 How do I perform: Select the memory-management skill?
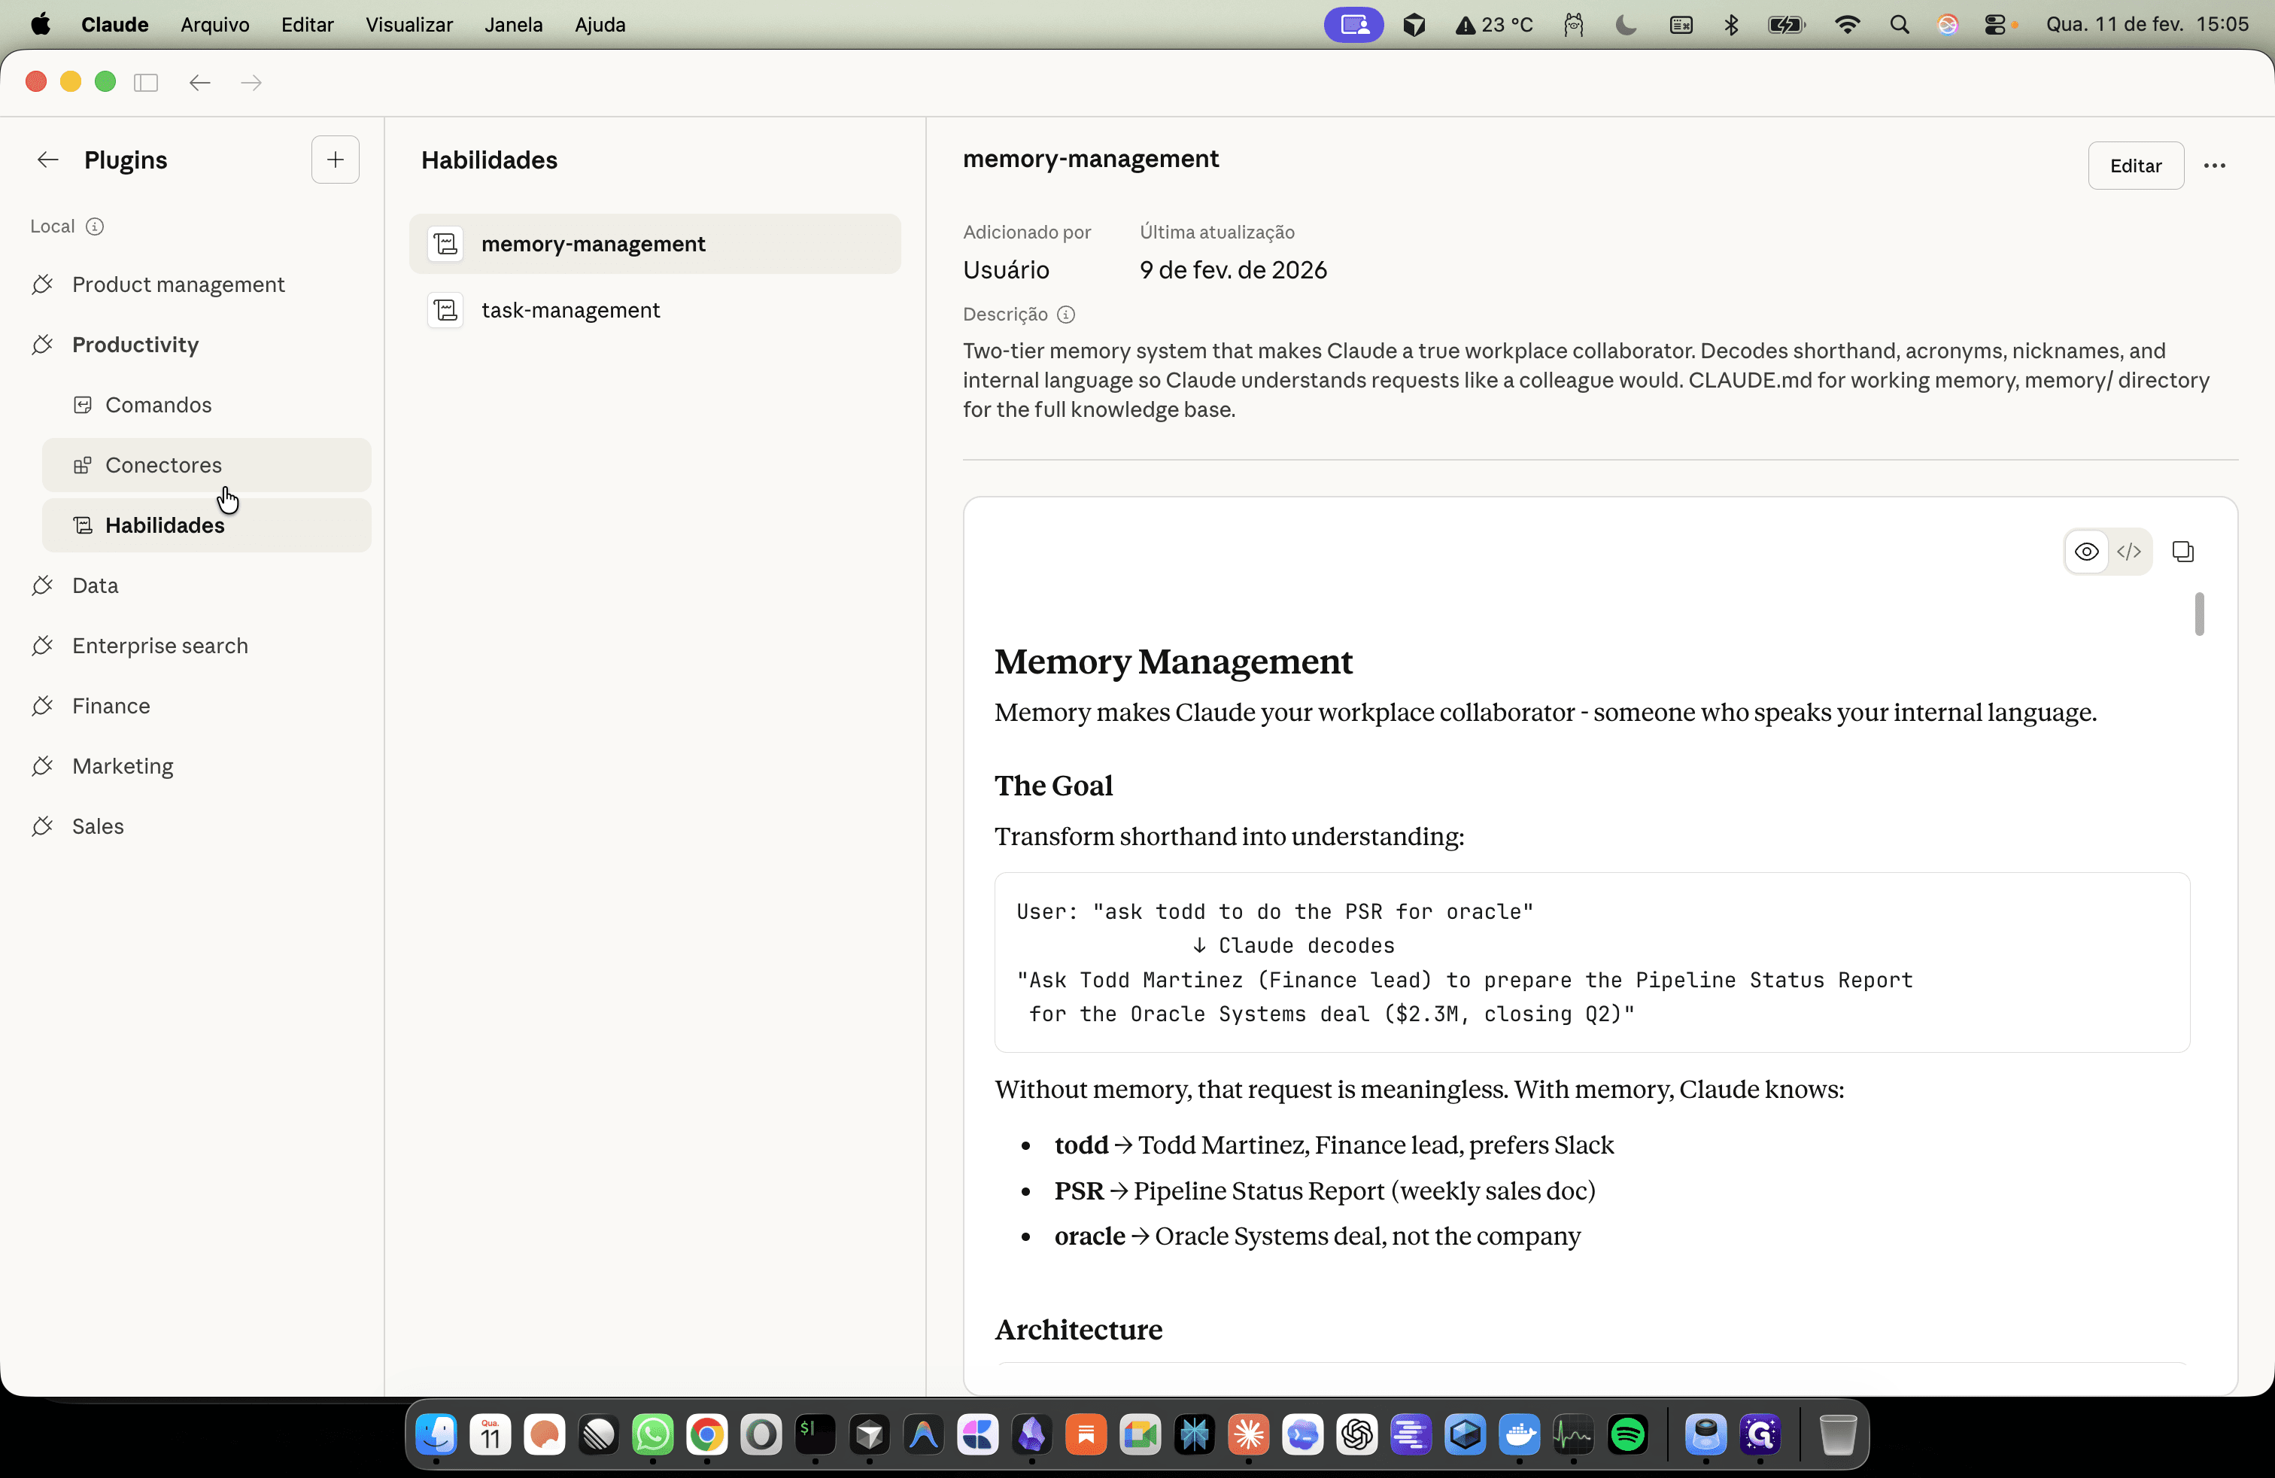655,244
